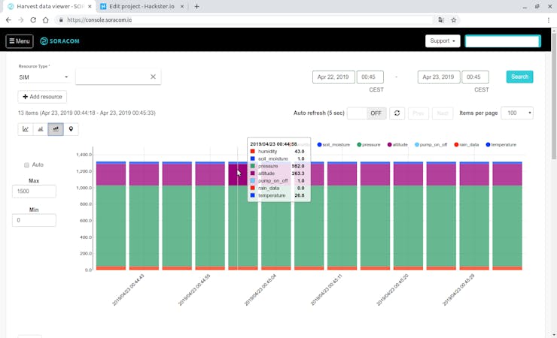
Task: Open the Items per page dropdown
Action: coord(517,113)
